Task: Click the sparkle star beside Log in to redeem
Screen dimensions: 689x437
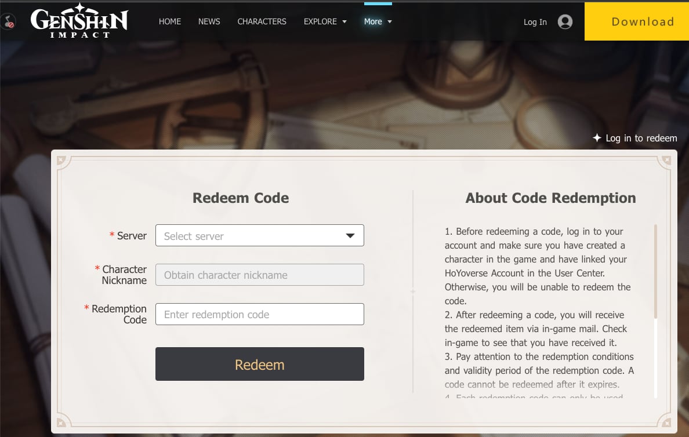Action: tap(596, 138)
